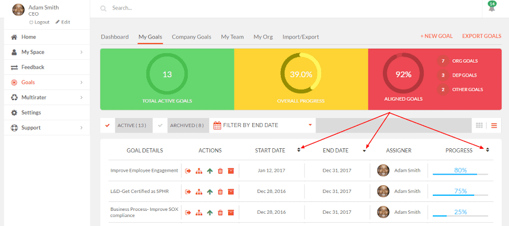509x226 pixels.
Task: Click the 39.0% Overall Progress ring
Action: coord(301,74)
